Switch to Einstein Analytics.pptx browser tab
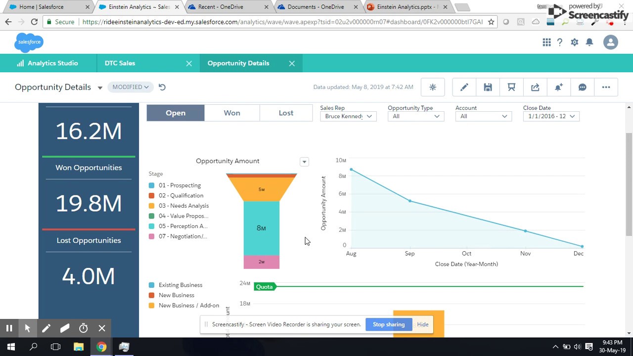This screenshot has width=633, height=356. [406, 7]
